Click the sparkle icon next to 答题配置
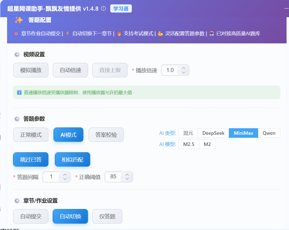The image size is (289, 230). 19,20
